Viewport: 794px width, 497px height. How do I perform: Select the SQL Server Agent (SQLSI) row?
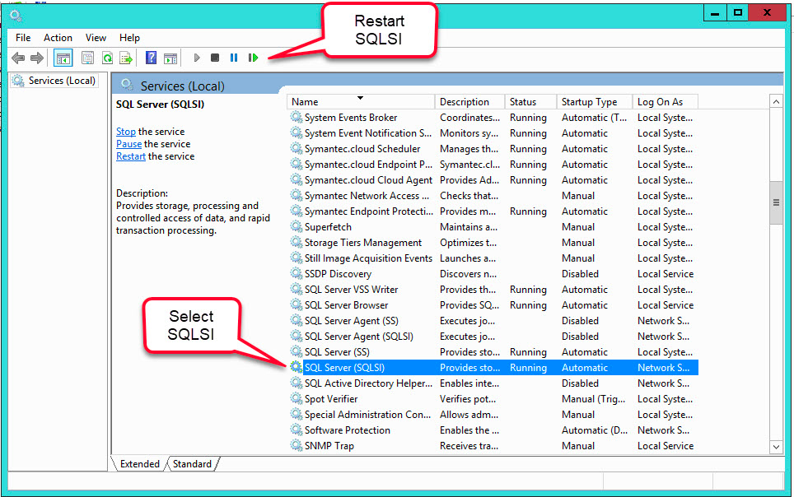click(493, 337)
